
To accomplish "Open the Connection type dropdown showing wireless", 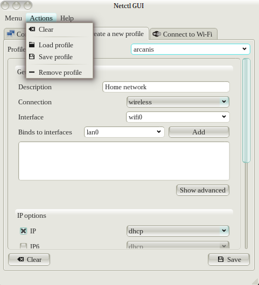I will coord(178,102).
